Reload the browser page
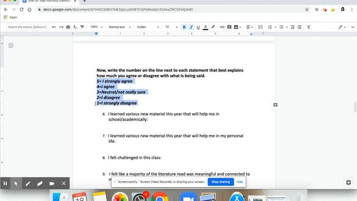This screenshot has height=201, width=357. point(21,9)
